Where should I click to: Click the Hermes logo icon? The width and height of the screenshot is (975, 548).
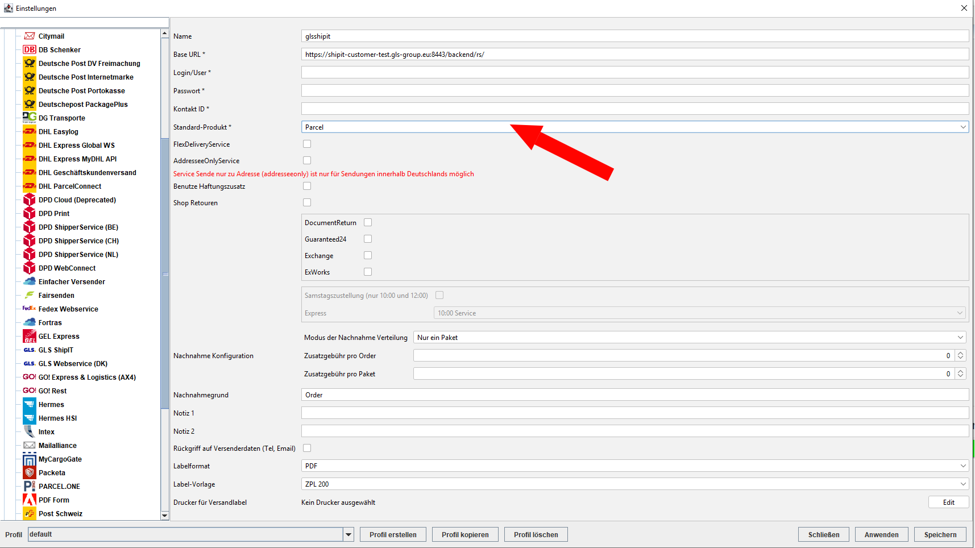(30, 404)
